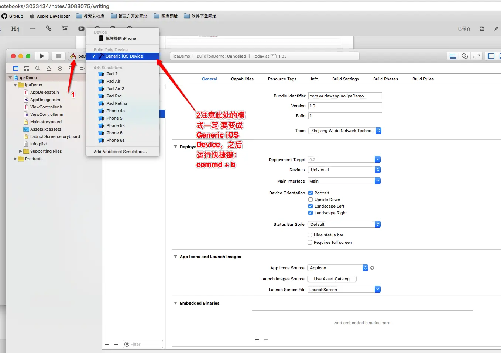The height and width of the screenshot is (353, 501).
Task: Toggle the Landscape Left checkbox
Action: [310, 206]
